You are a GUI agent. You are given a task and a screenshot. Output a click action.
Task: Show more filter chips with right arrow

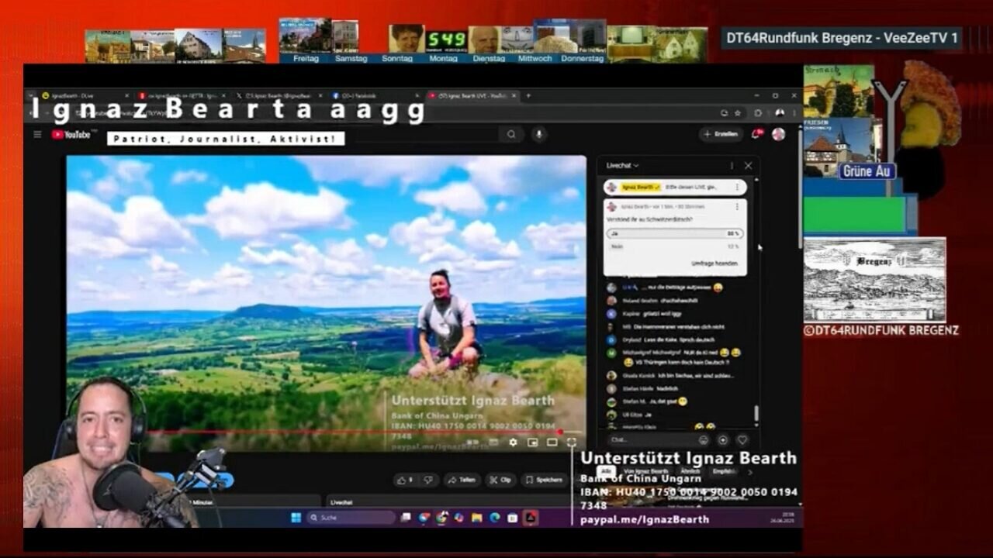(x=750, y=472)
